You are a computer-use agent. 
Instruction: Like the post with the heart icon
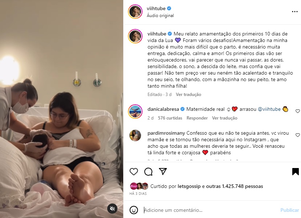click(x=134, y=172)
